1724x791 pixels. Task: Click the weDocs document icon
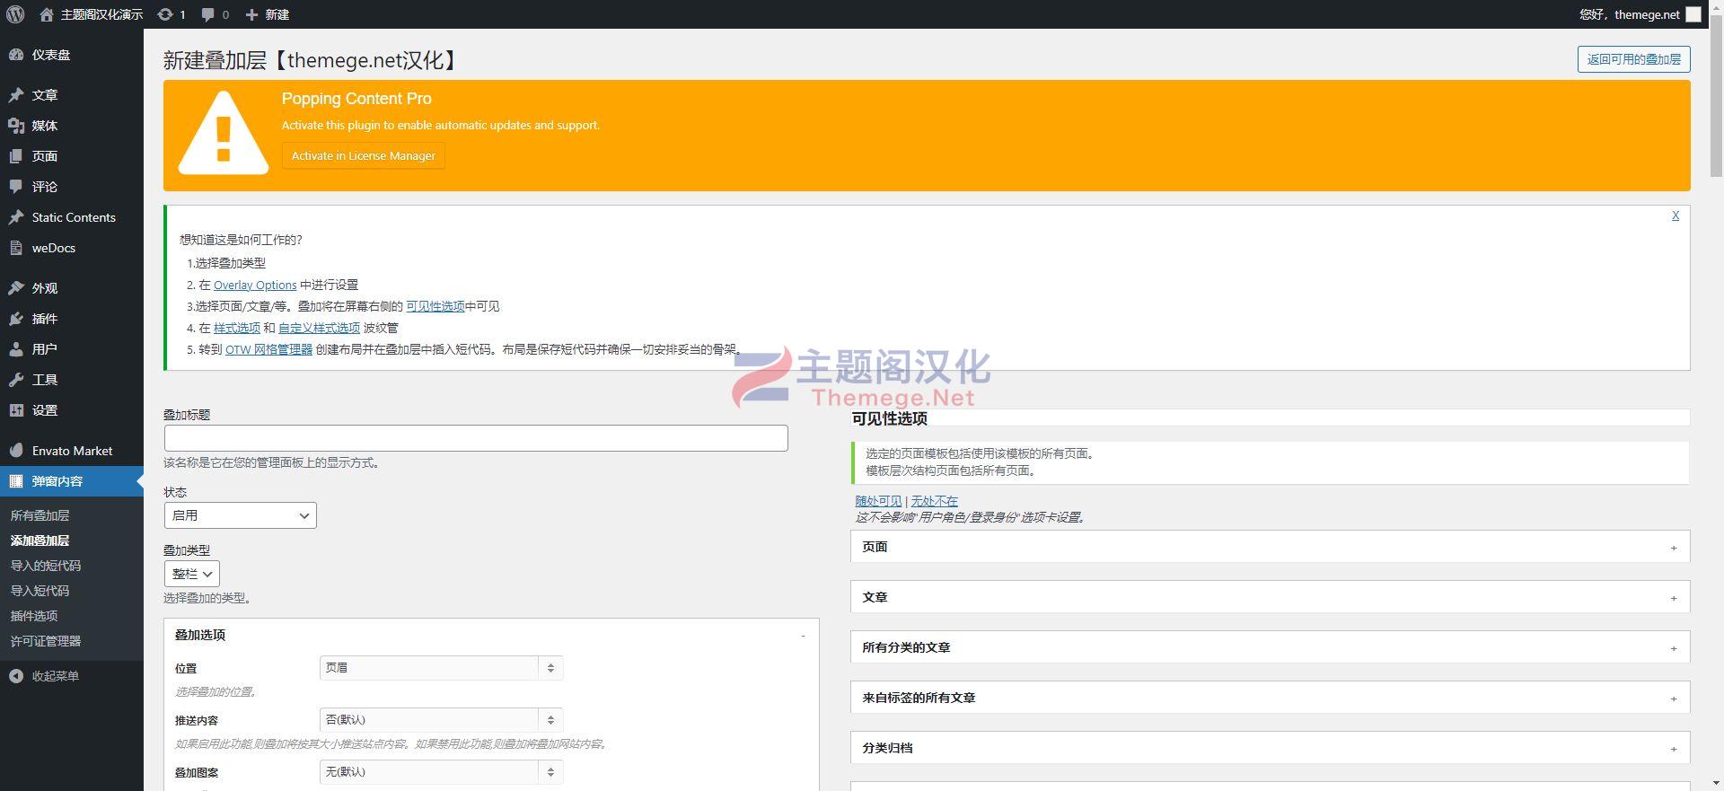16,248
